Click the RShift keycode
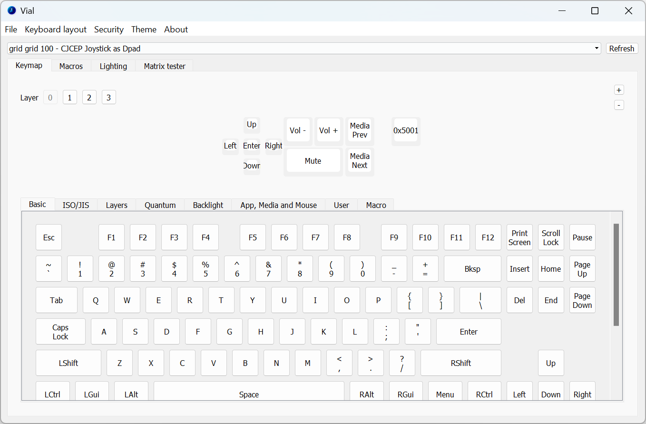Viewport: 646px width, 424px height. click(461, 363)
